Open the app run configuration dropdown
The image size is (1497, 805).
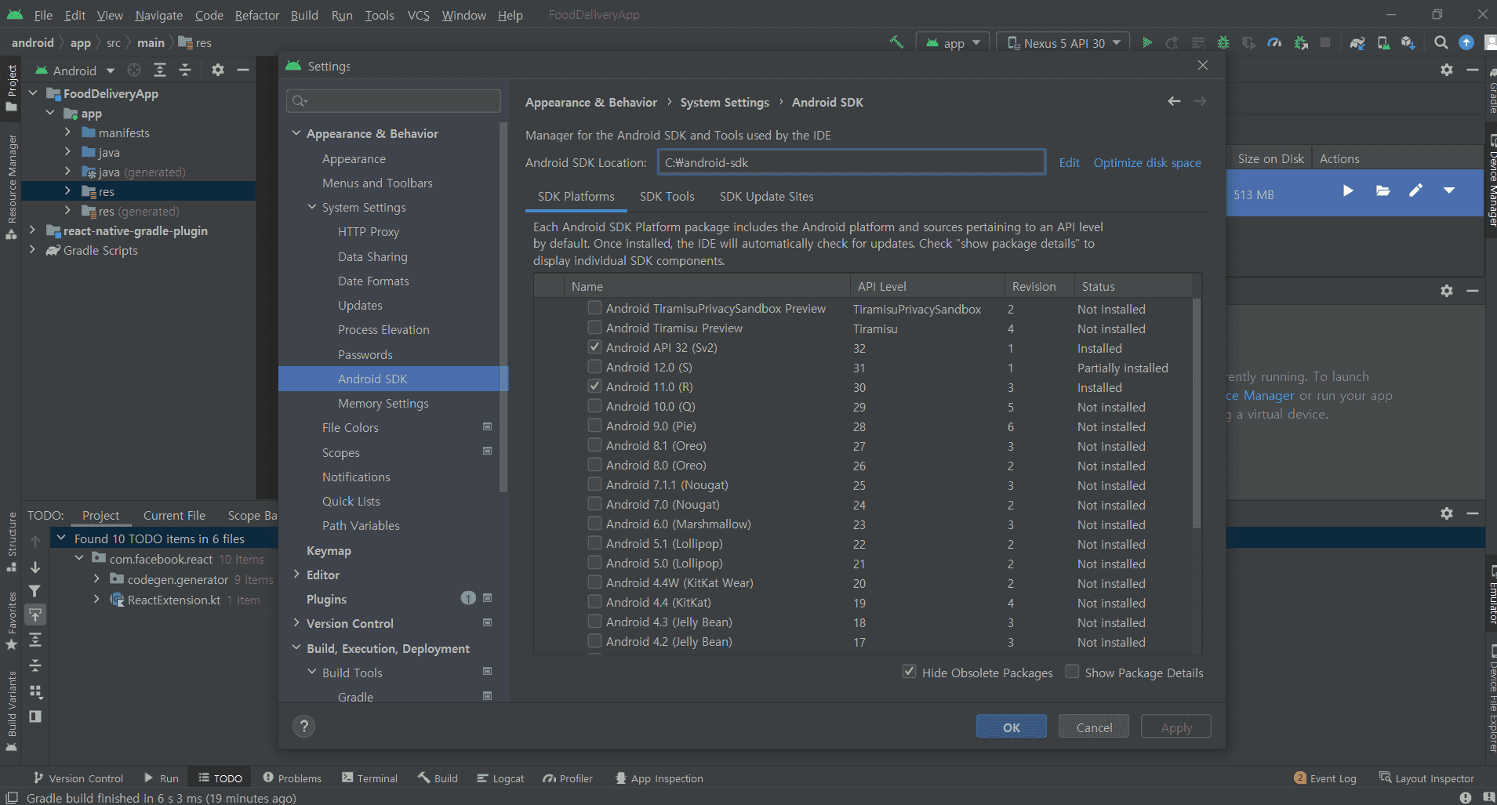953,43
